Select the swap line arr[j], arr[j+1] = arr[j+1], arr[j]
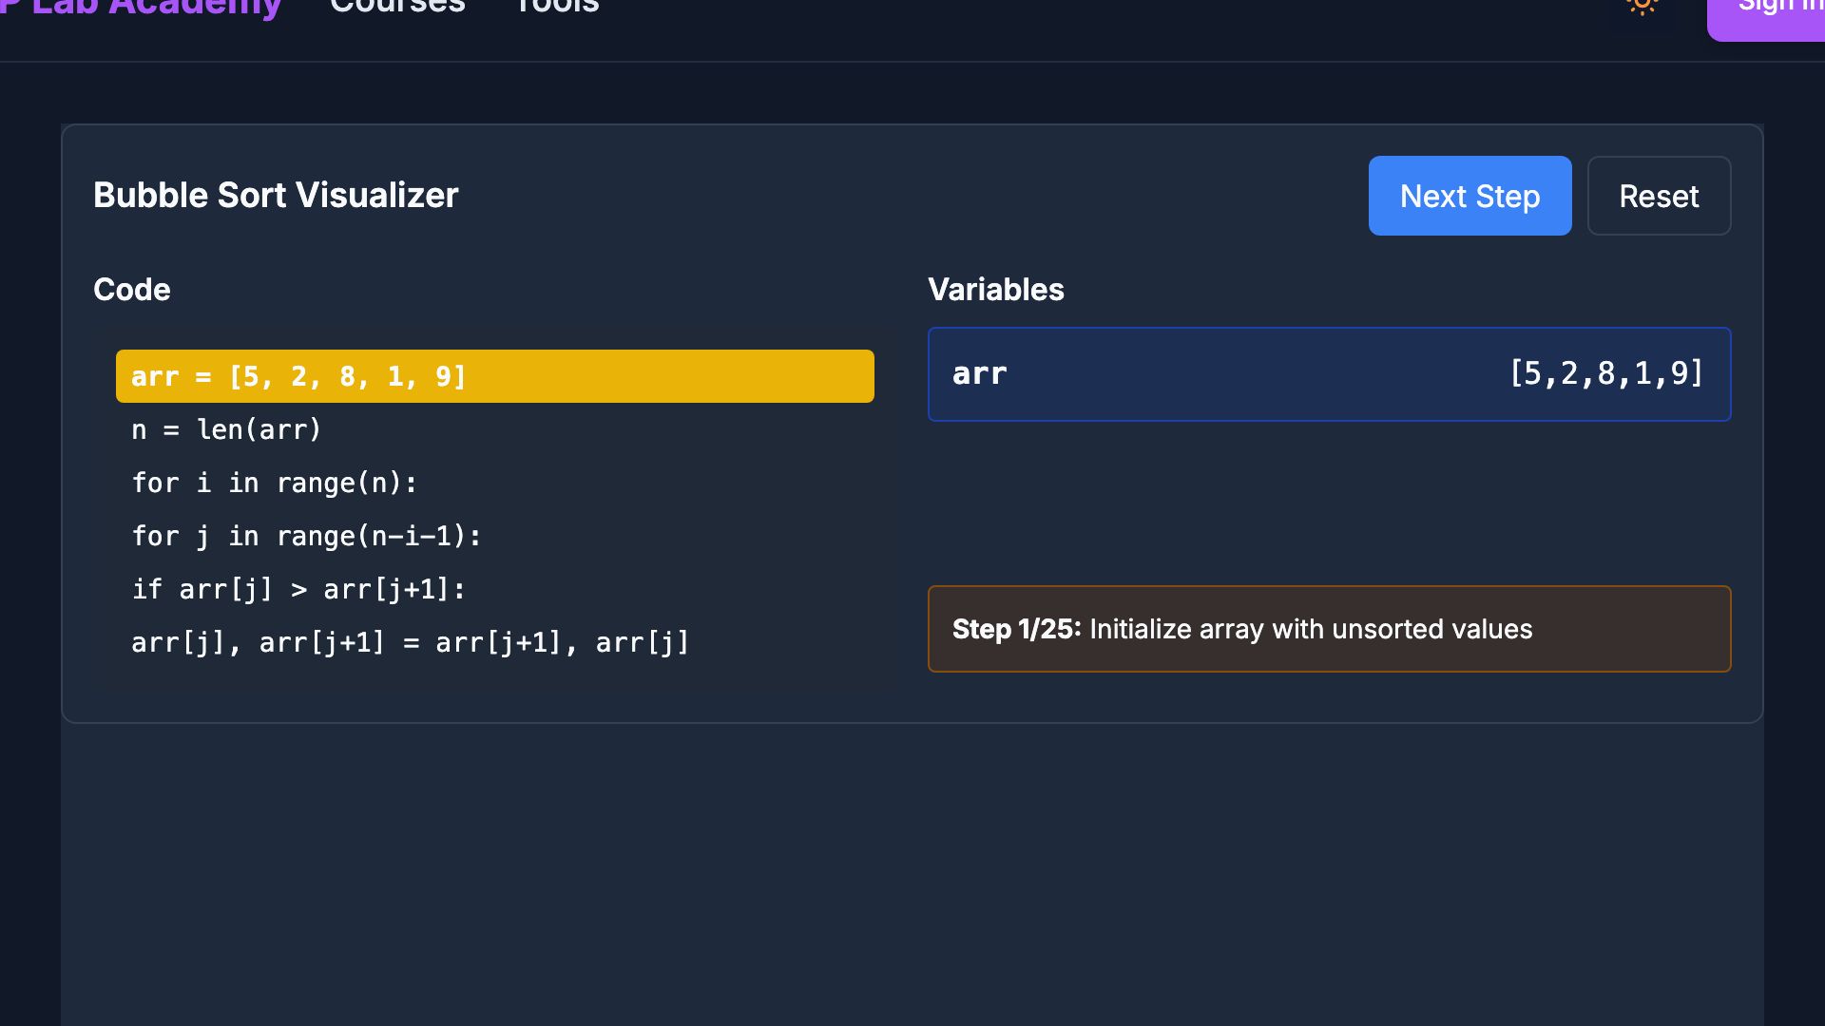This screenshot has height=1026, width=1825. point(494,642)
